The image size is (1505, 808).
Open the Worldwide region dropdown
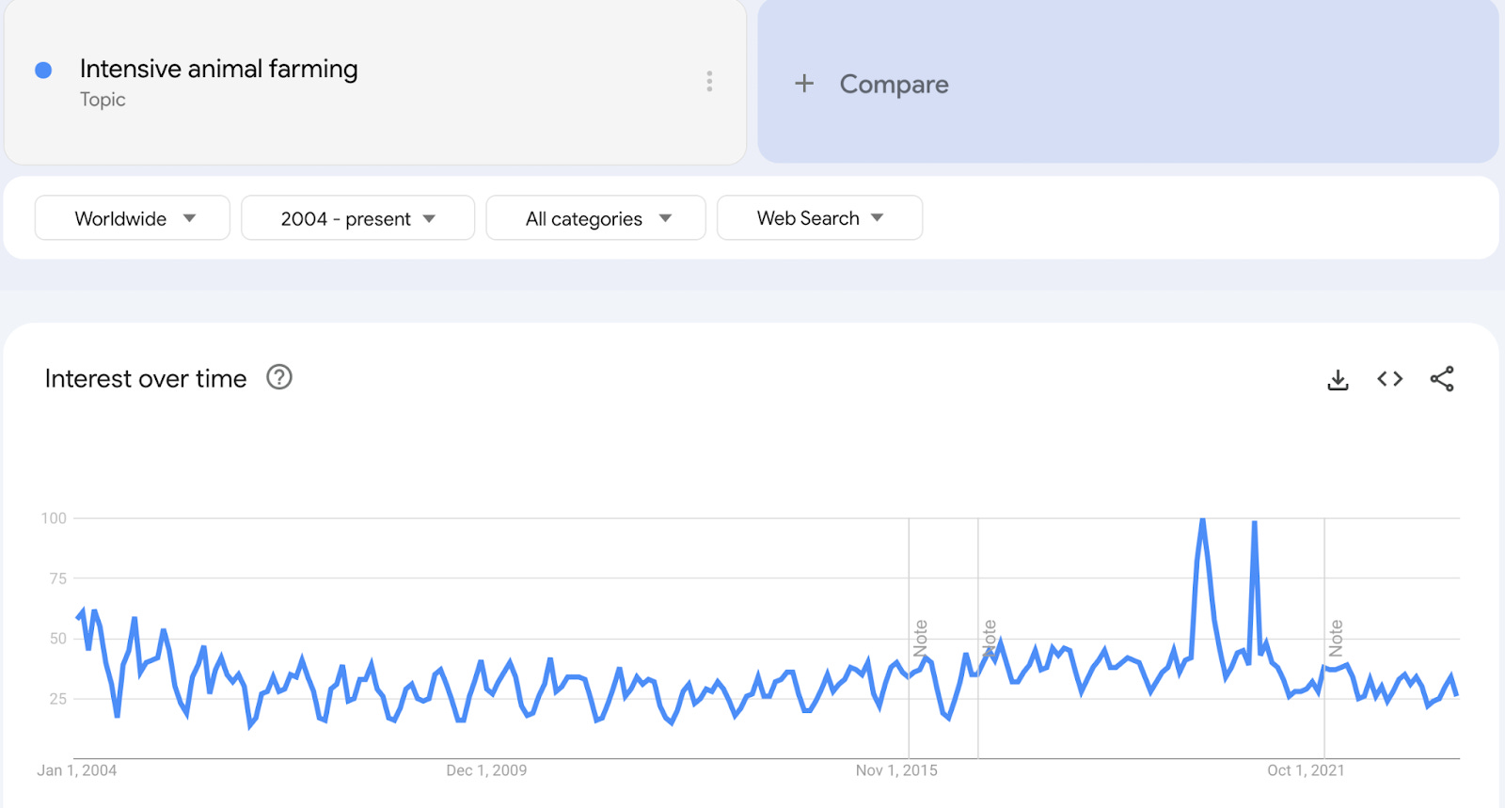point(133,218)
